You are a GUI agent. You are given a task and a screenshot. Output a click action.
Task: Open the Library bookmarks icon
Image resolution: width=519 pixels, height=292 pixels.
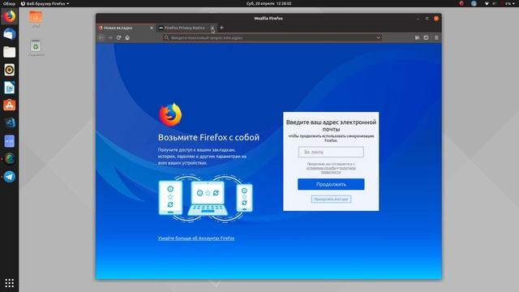pos(418,38)
